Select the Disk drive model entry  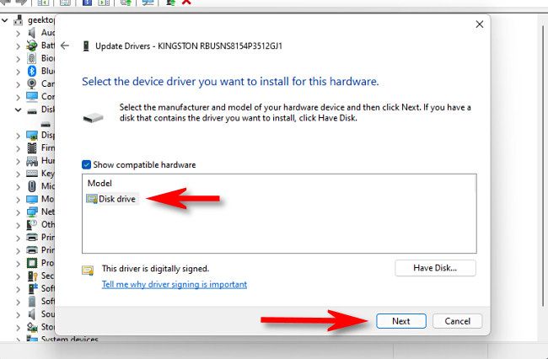coord(117,199)
